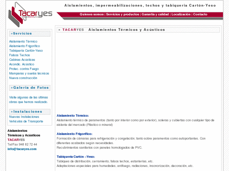Viewport: 229px width, 171px height.
Task: Click the Tacaryes logo
Action: pos(30,14)
